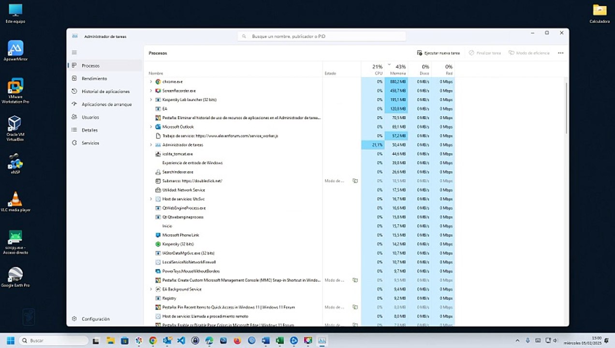Expand Host de servicios: UtcSvc group
The image size is (615, 348).
151,199
